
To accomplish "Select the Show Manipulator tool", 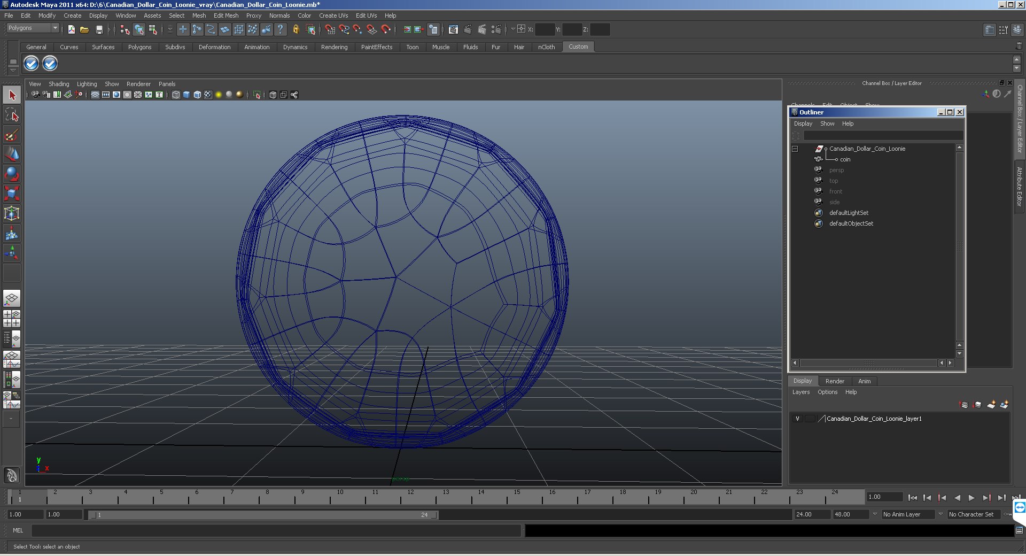I will (x=12, y=252).
